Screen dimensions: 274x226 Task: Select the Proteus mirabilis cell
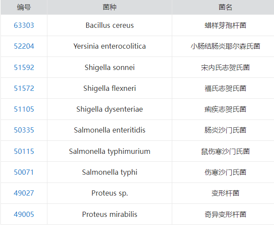click(110, 214)
